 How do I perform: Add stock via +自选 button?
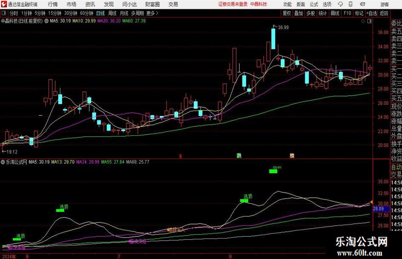(x=372, y=13)
